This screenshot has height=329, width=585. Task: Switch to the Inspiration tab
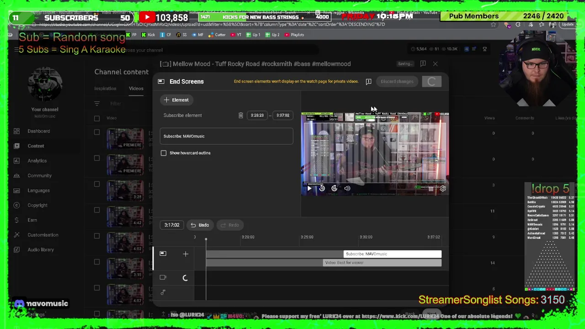pos(105,89)
